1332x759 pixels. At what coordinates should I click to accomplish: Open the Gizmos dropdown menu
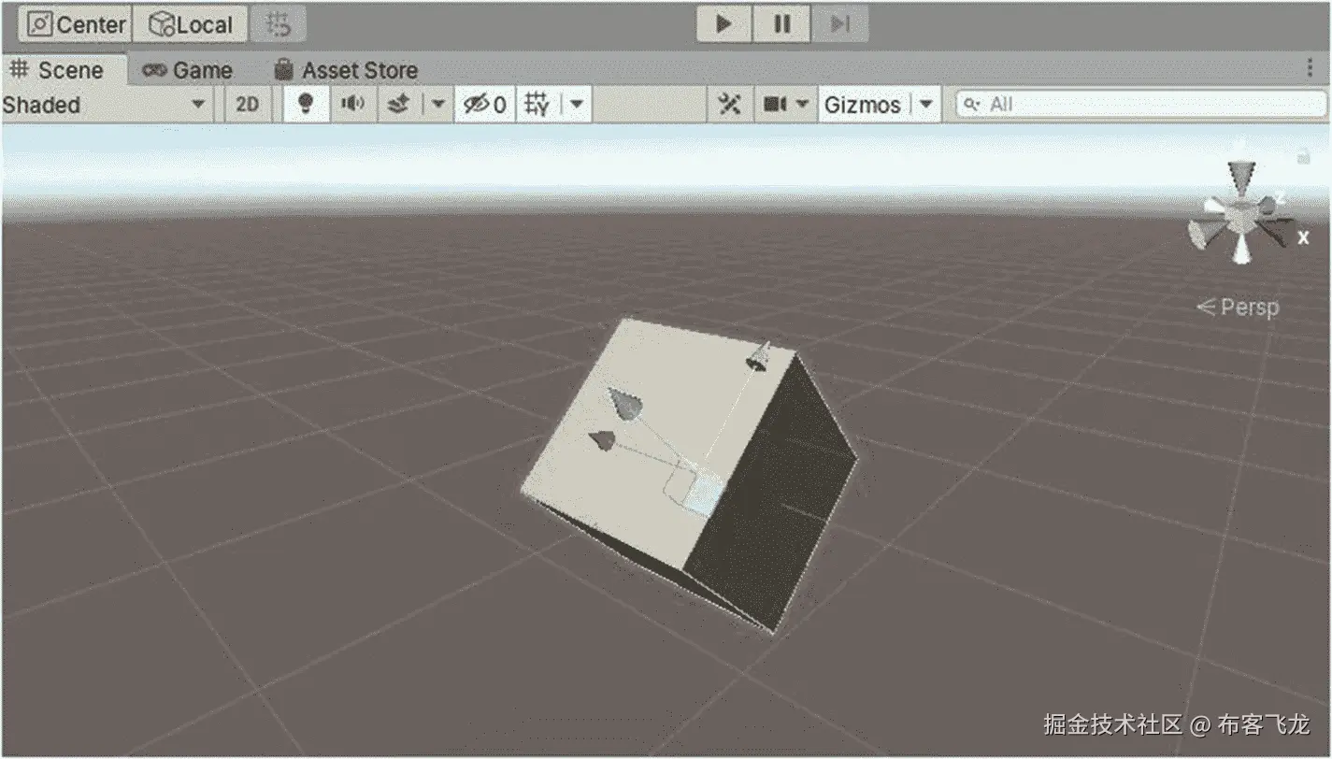pos(925,104)
